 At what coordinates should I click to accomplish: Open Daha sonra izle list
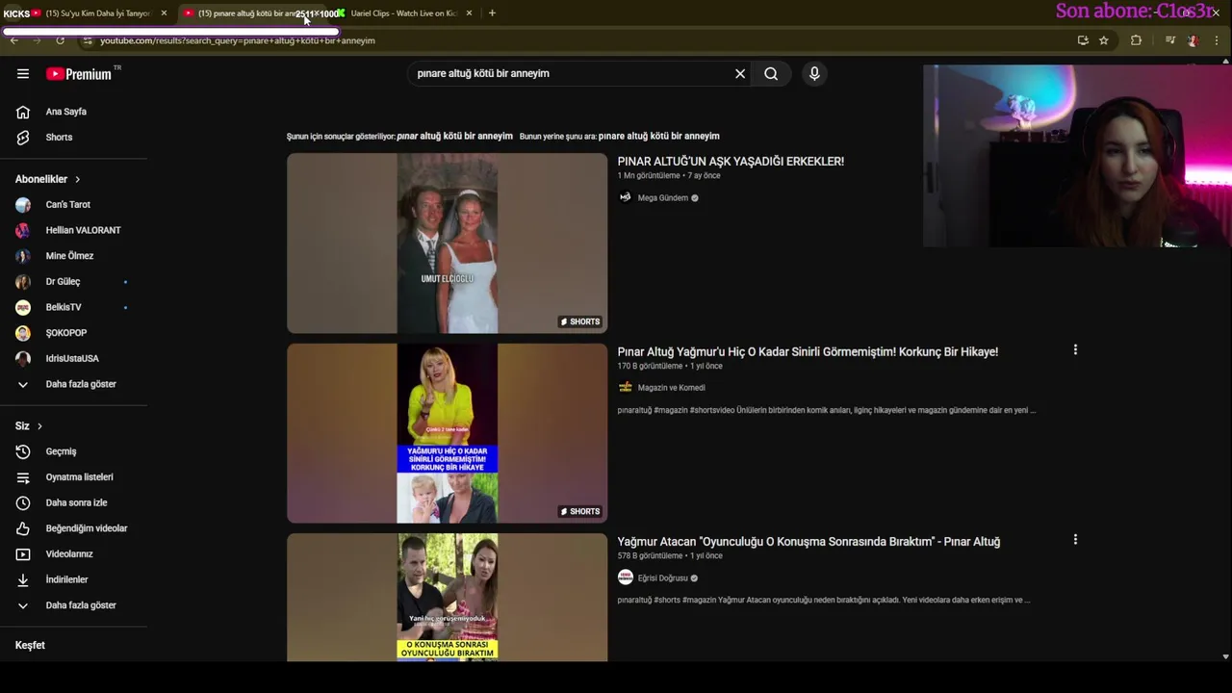pos(75,502)
